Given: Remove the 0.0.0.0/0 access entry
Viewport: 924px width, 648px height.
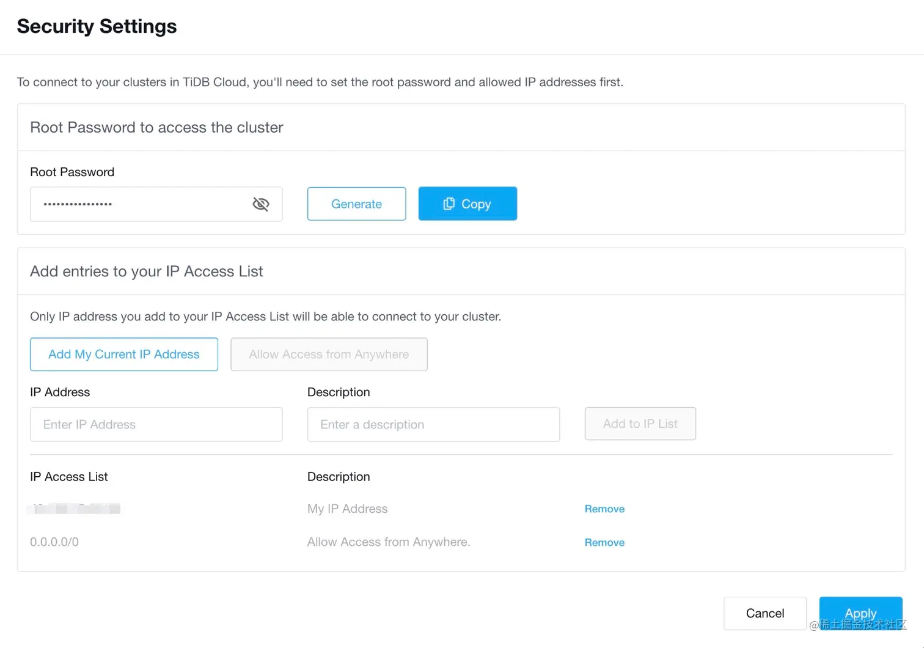Looking at the screenshot, I should [604, 542].
